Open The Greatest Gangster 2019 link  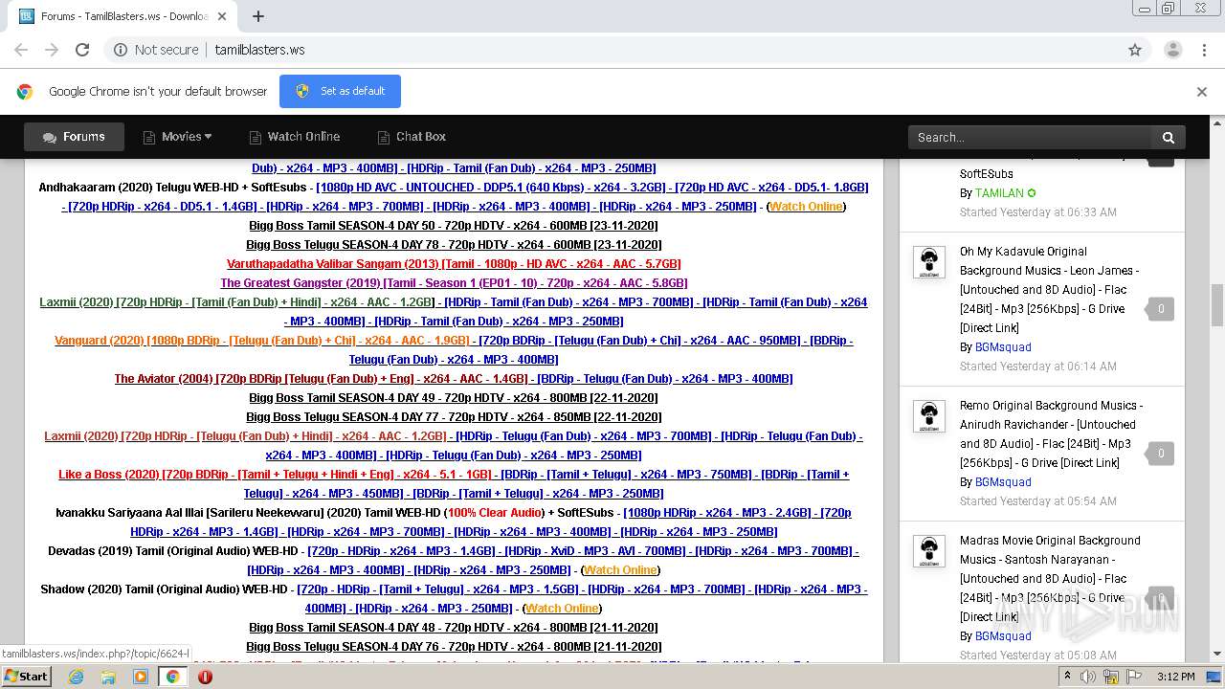click(454, 283)
